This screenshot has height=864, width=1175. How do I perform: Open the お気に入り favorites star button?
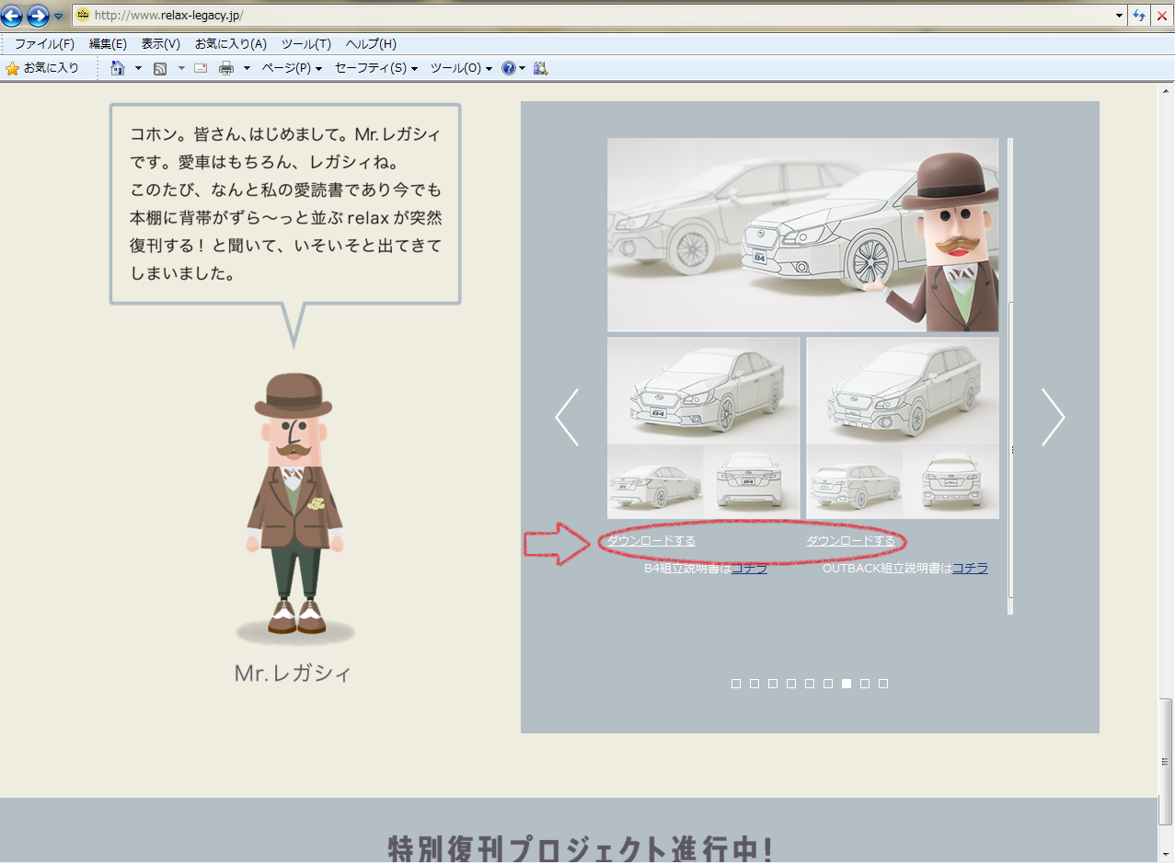click(42, 68)
